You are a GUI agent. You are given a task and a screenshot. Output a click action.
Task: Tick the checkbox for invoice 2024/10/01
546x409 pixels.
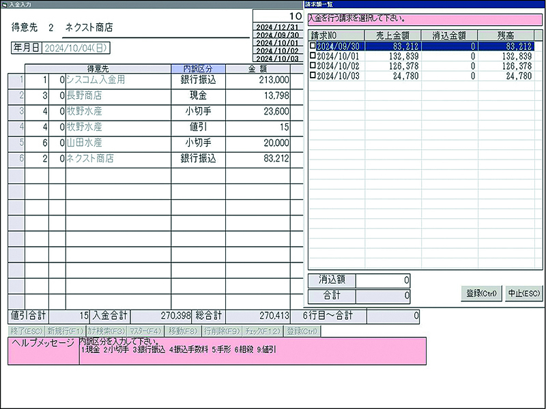tap(313, 57)
